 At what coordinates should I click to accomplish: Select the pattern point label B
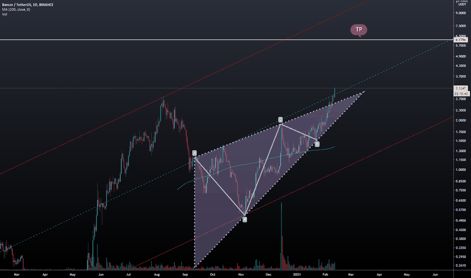click(245, 220)
